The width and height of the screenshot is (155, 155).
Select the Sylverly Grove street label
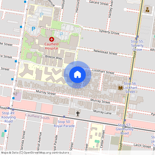click(109, 32)
